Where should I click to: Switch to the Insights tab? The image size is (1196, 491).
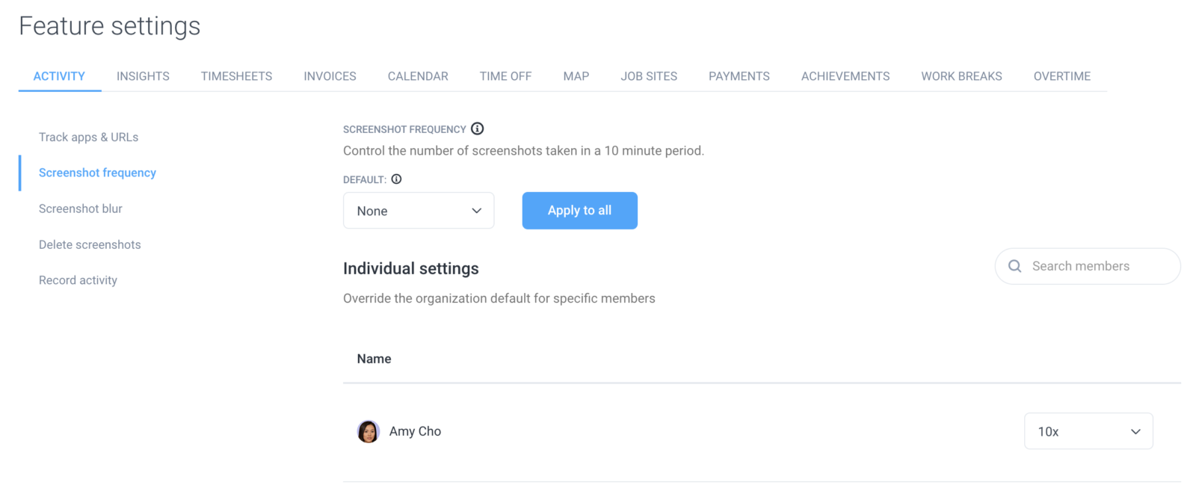(143, 76)
